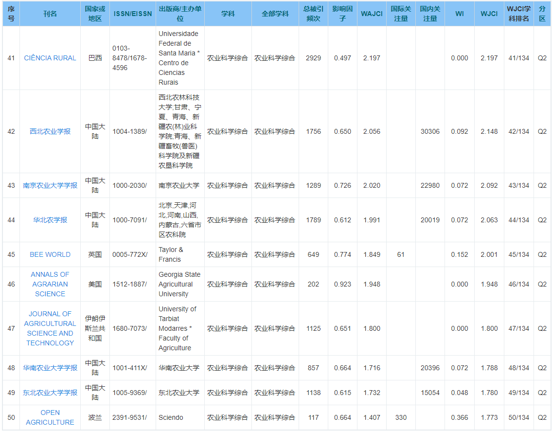Open the BEE WORLD journal link
This screenshot has width=552, height=431.
[50, 254]
